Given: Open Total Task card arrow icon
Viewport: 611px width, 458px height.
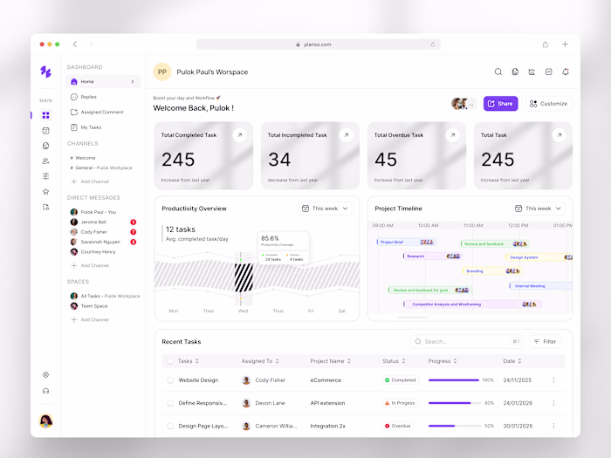Looking at the screenshot, I should pos(560,135).
